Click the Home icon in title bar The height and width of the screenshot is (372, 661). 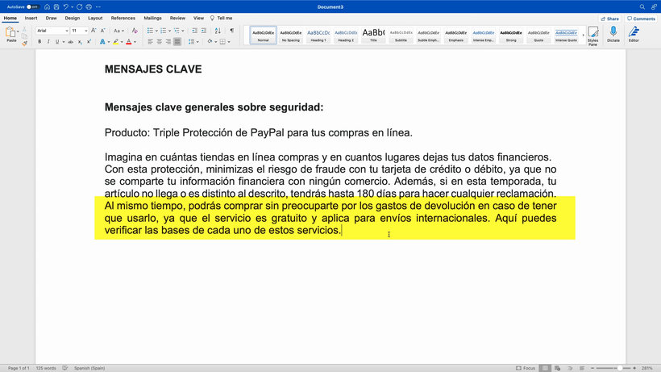point(48,6)
